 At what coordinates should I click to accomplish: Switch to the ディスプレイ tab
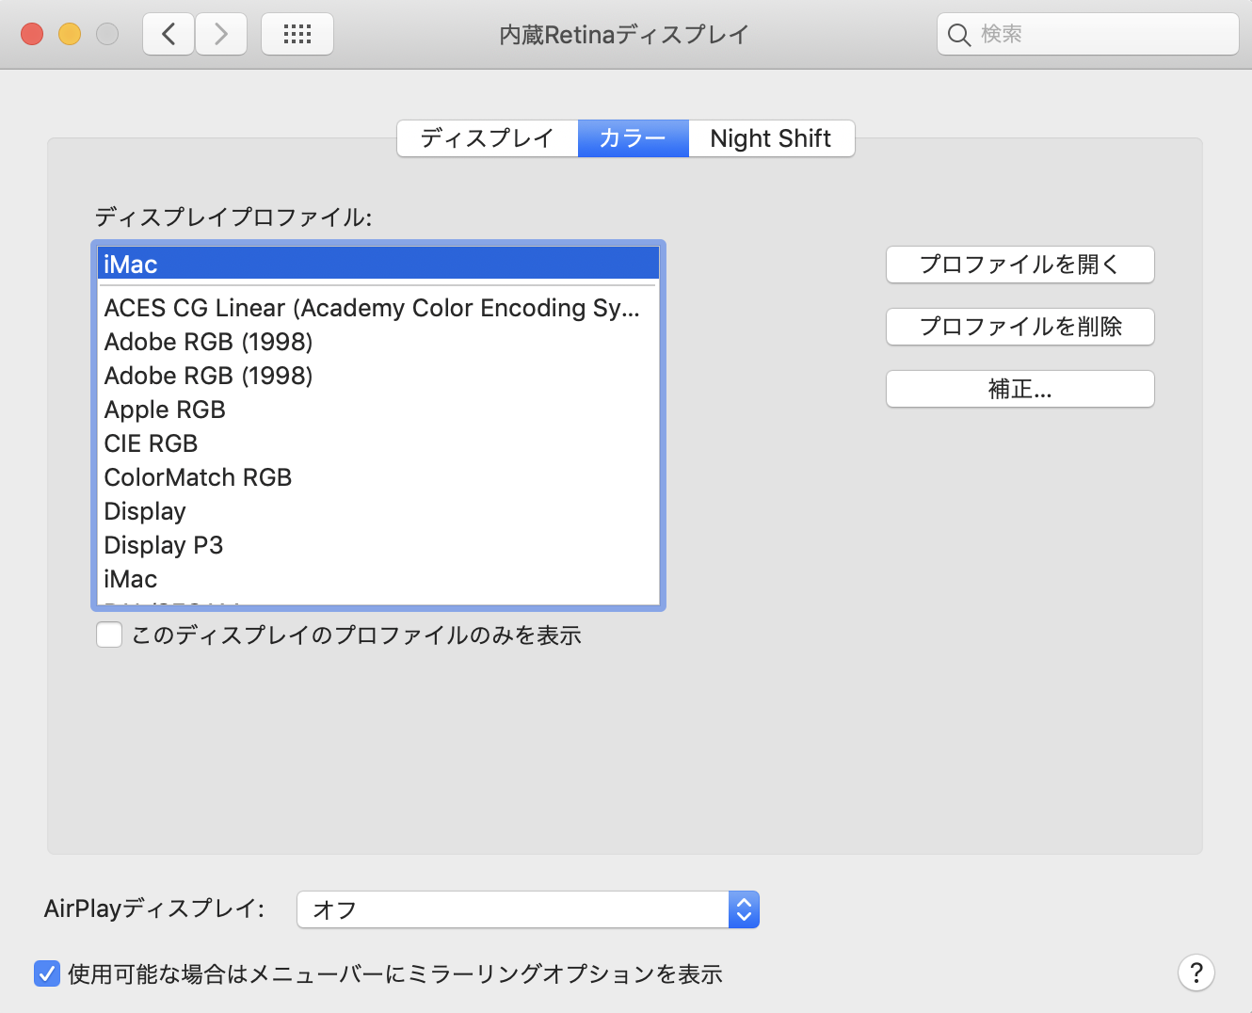coord(488,138)
